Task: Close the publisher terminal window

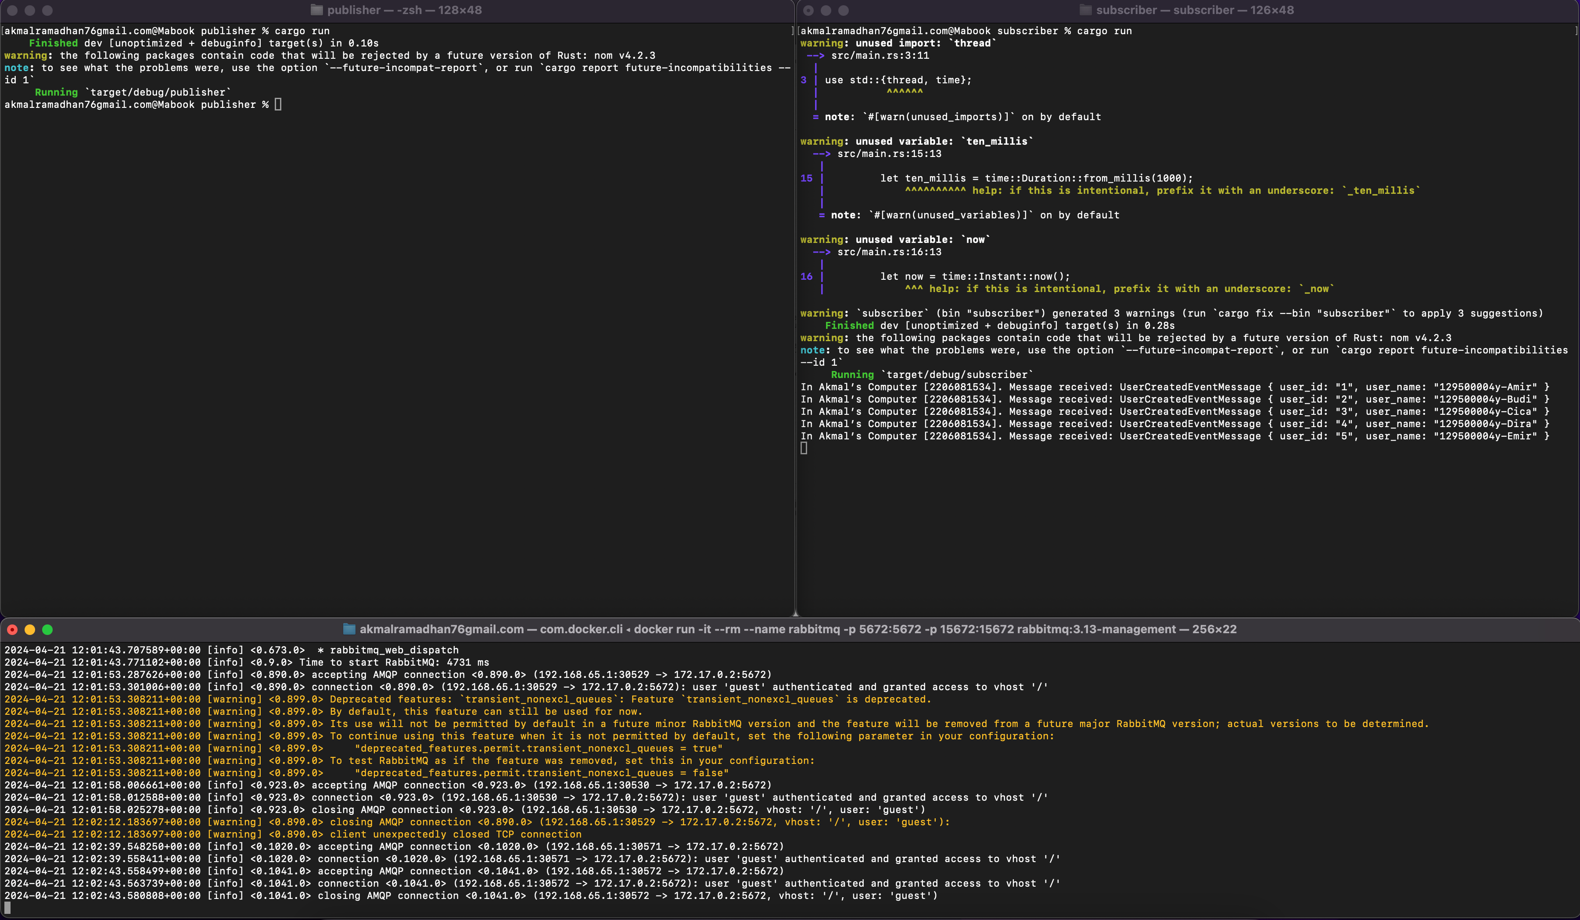Action: click(12, 10)
